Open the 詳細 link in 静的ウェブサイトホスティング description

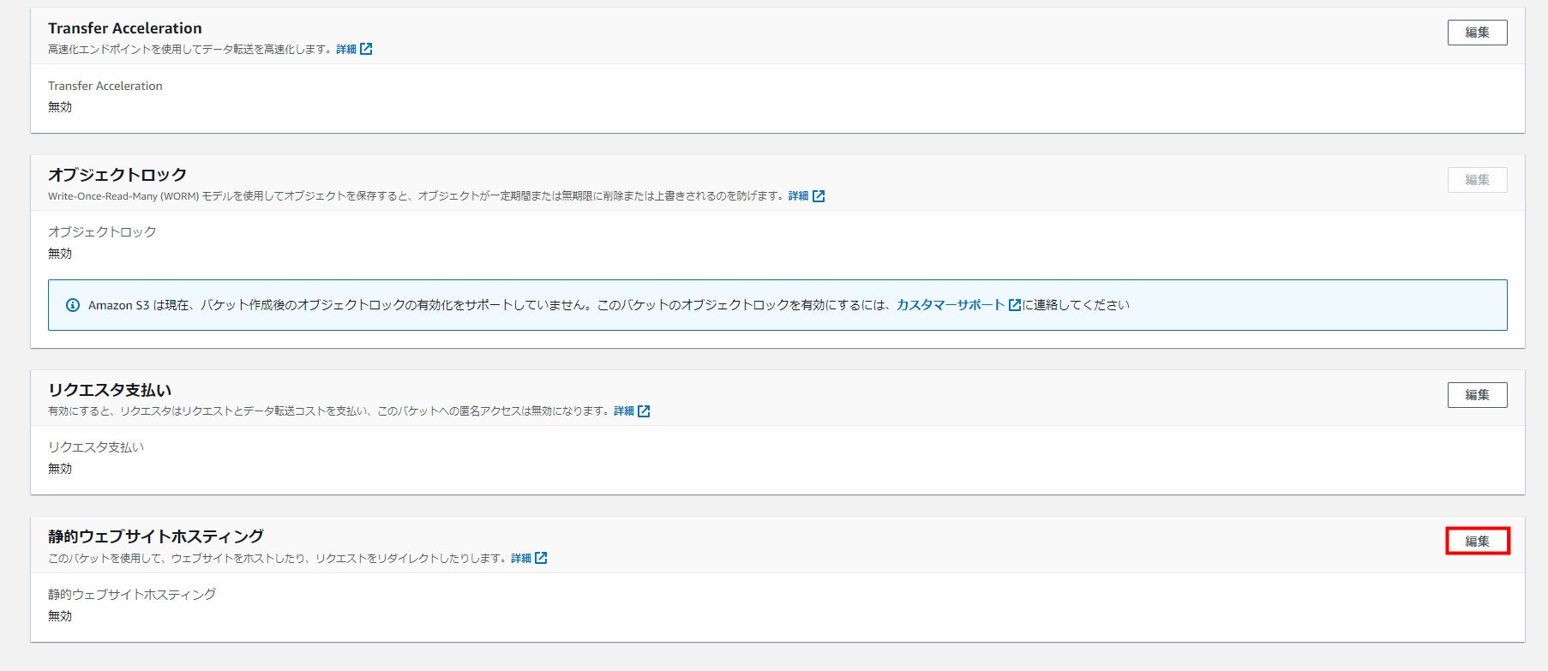coord(521,559)
